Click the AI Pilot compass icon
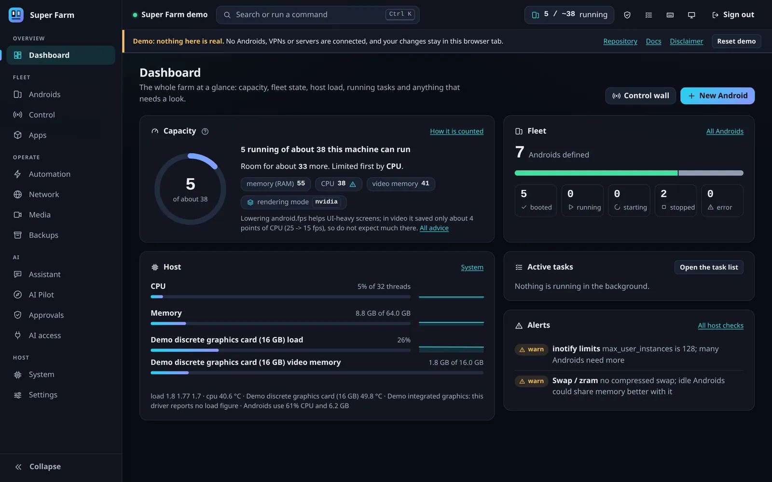772x482 pixels. [18, 295]
